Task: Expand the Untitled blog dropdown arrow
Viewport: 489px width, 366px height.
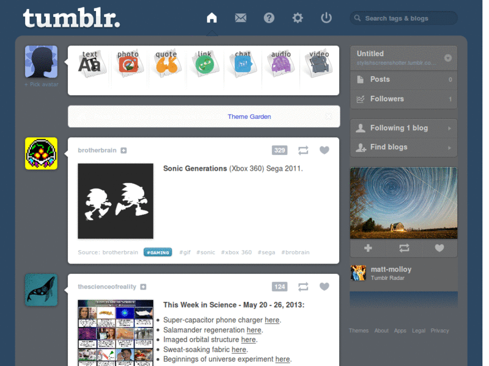Action: (448, 58)
